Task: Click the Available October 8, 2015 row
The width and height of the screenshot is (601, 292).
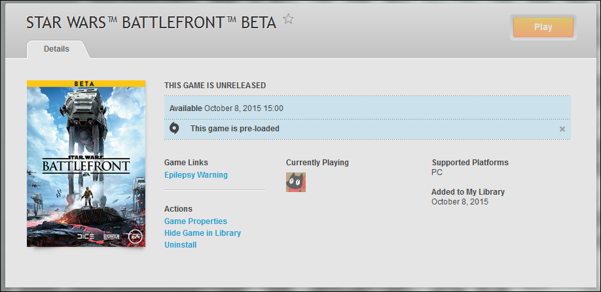Action: click(x=367, y=108)
